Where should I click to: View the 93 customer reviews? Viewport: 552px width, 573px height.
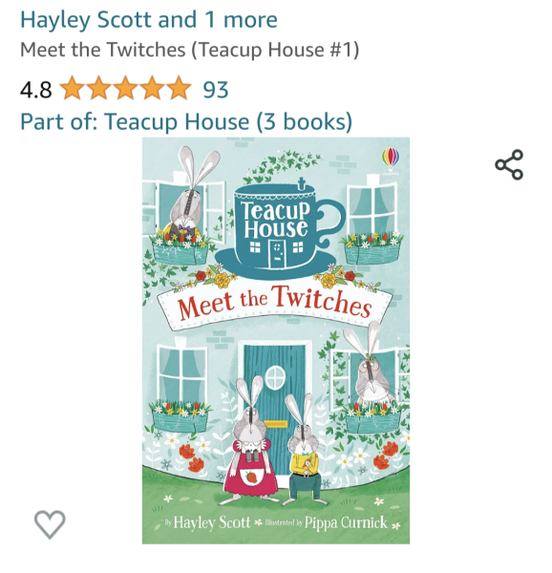point(216,90)
